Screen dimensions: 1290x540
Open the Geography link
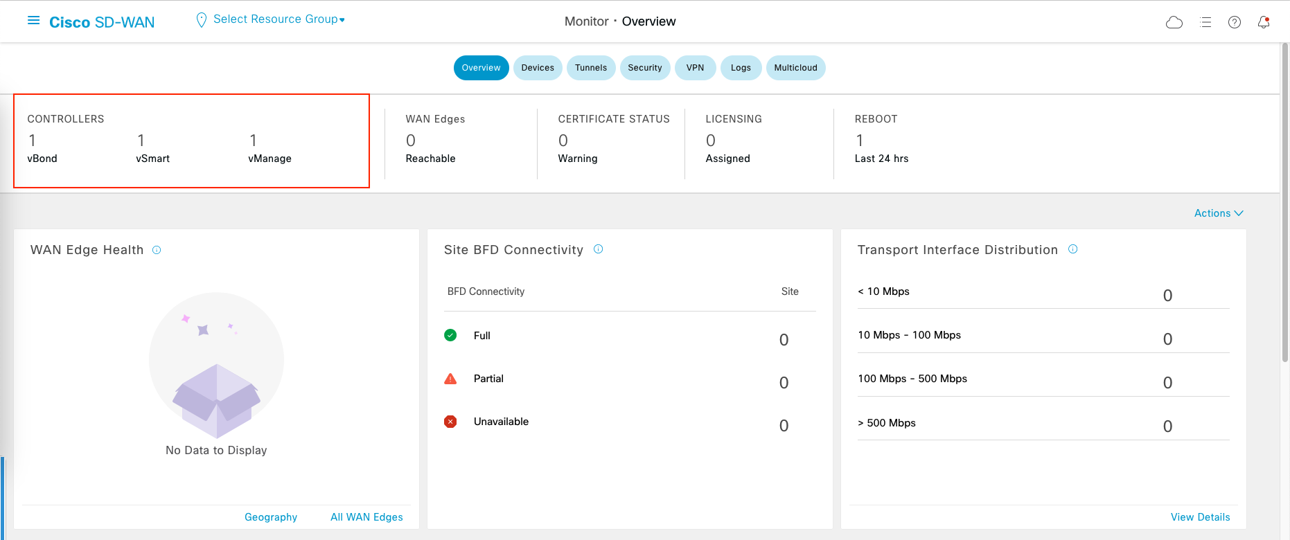coord(271,517)
